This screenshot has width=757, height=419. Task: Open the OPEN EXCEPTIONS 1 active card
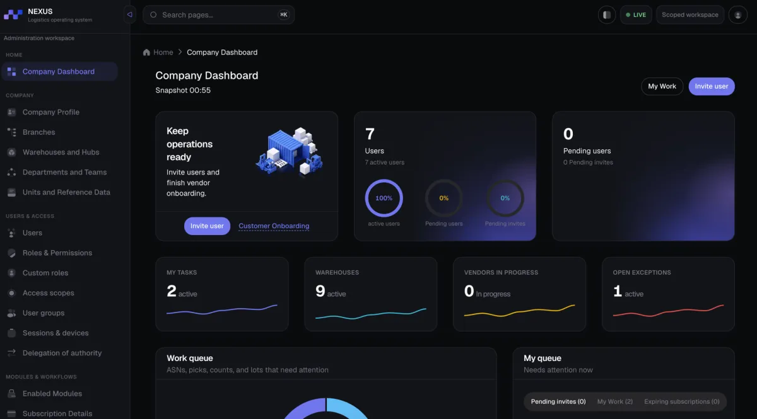coord(669,294)
